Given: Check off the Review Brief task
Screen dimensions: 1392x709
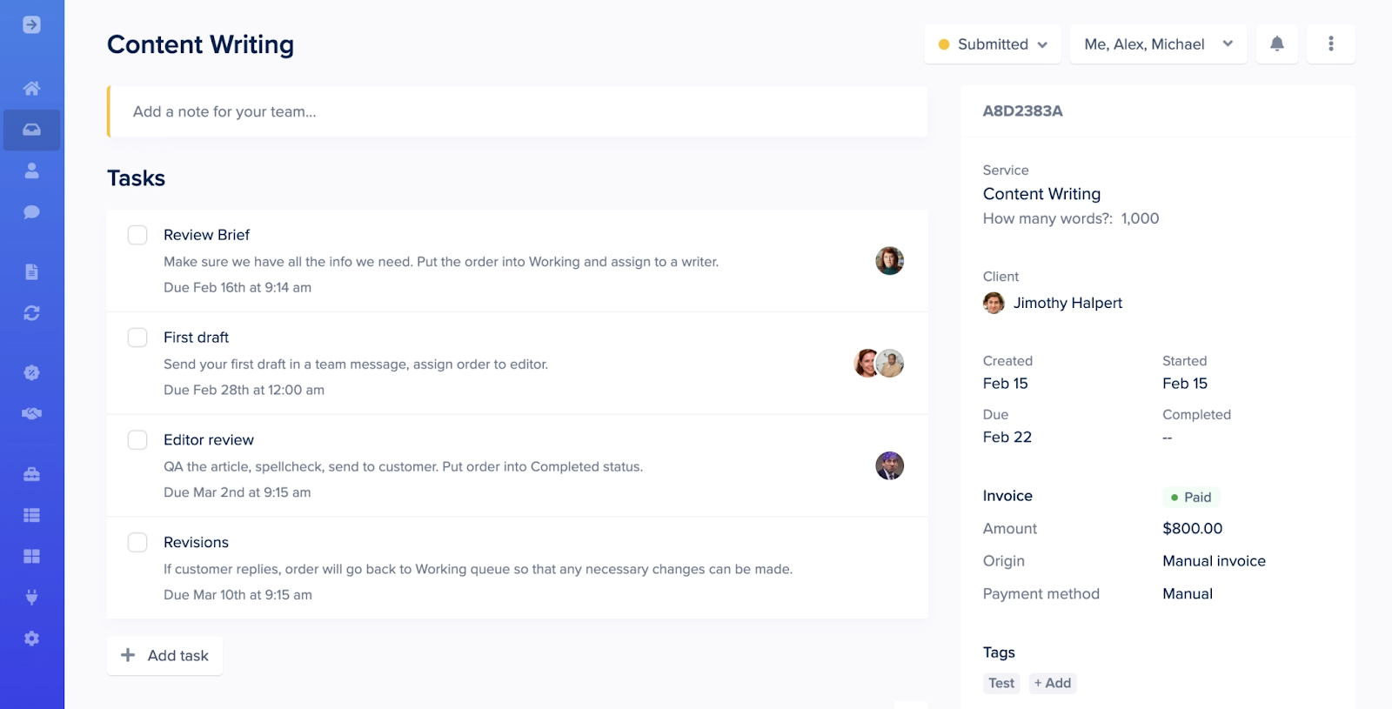Looking at the screenshot, I should [x=137, y=234].
